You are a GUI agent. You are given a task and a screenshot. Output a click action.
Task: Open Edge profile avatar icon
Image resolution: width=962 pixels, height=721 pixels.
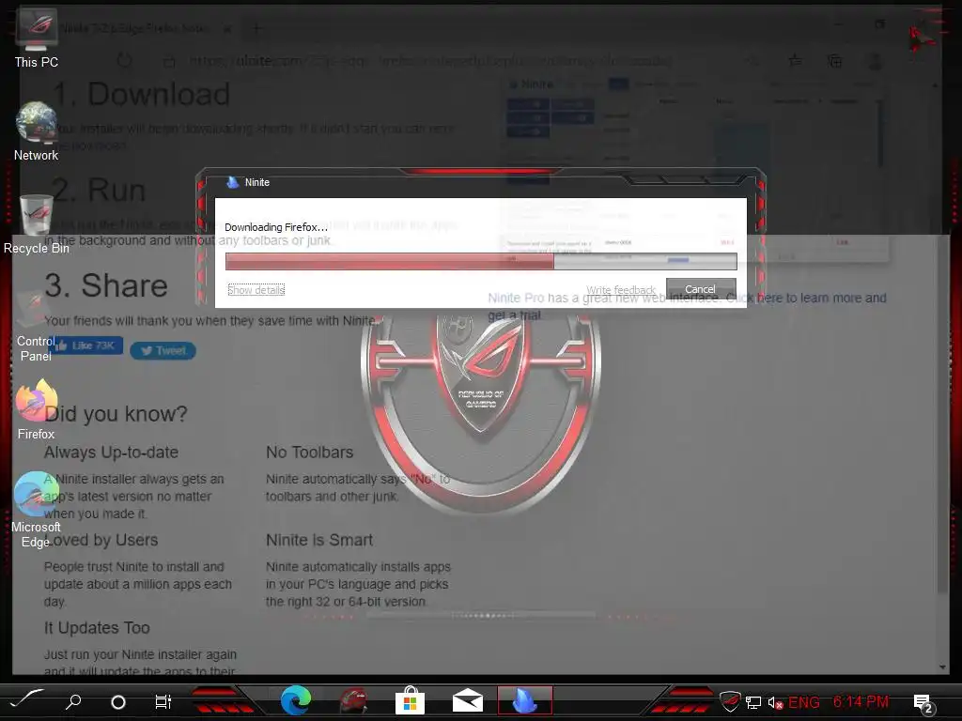[875, 61]
